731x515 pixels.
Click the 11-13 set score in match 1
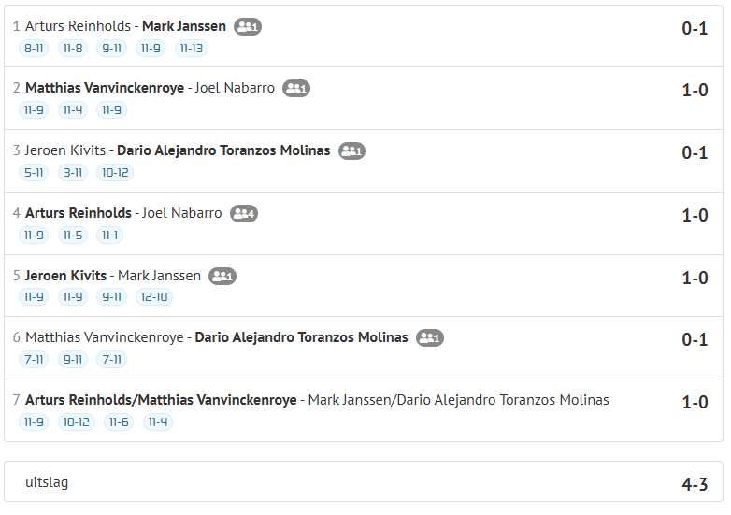pos(191,48)
